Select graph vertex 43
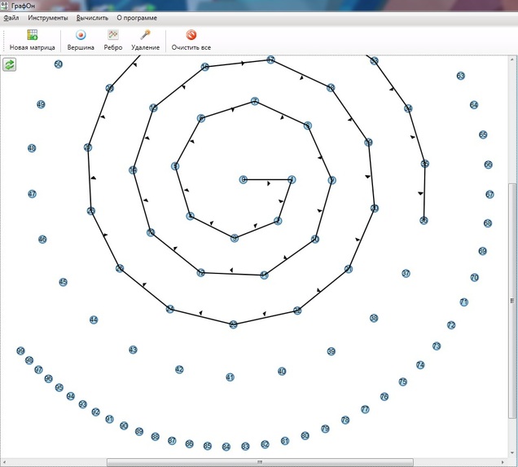The image size is (518, 467). (133, 350)
